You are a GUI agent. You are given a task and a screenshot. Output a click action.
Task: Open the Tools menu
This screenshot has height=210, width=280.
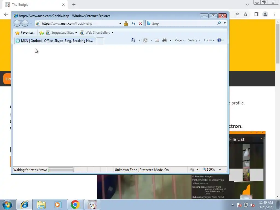tap(209, 40)
